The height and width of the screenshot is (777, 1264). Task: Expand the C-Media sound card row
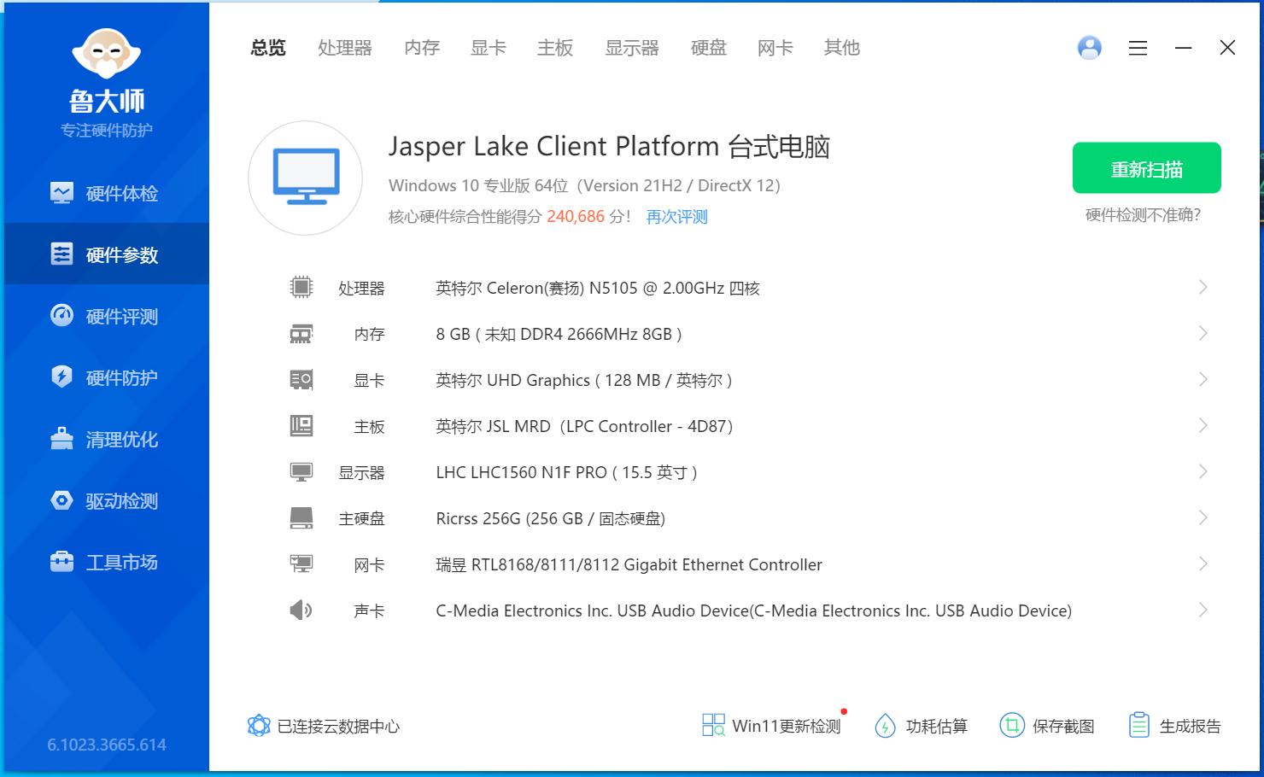1203,610
